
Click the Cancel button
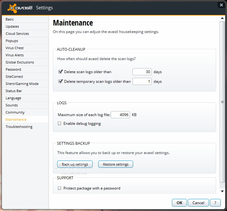click(x=198, y=203)
